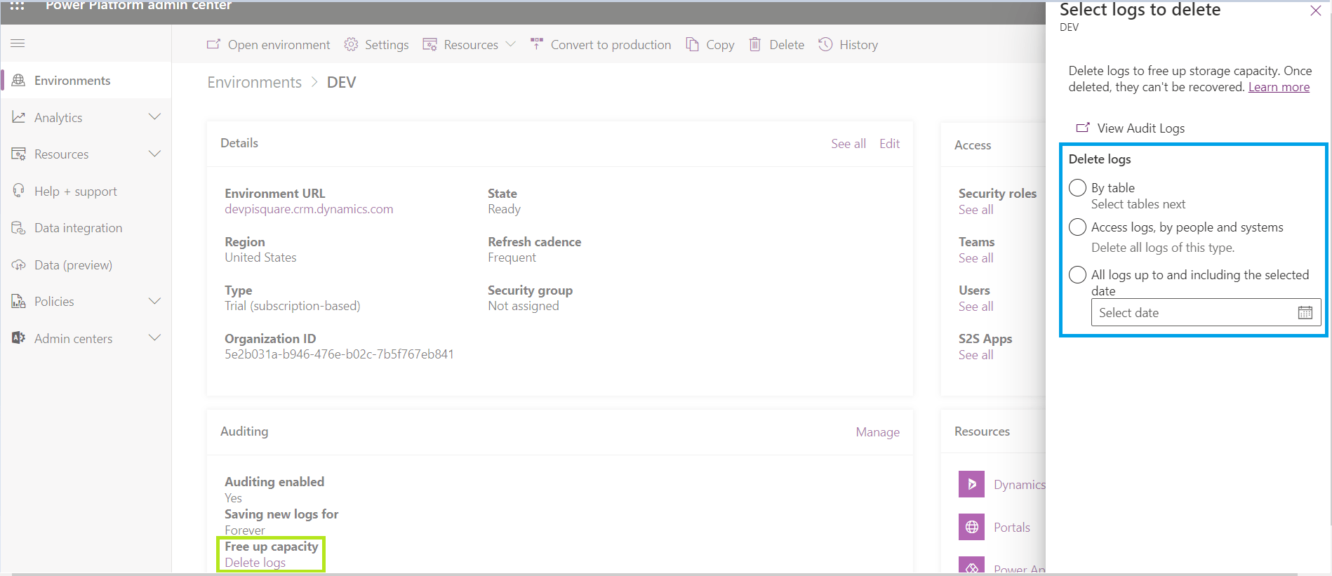The image size is (1332, 576).
Task: Click the Portals resource link
Action: [x=1012, y=528]
